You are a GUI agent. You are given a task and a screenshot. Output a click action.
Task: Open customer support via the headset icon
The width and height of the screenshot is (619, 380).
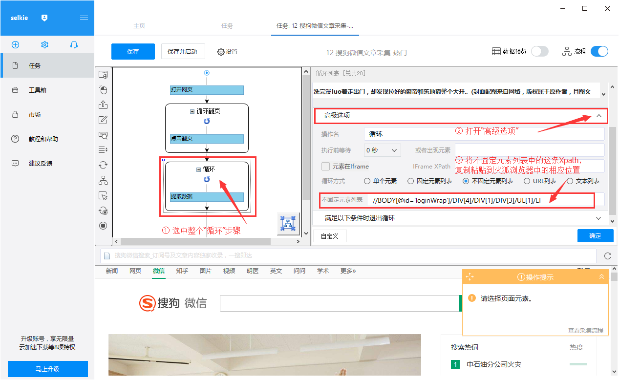pyautogui.click(x=74, y=44)
